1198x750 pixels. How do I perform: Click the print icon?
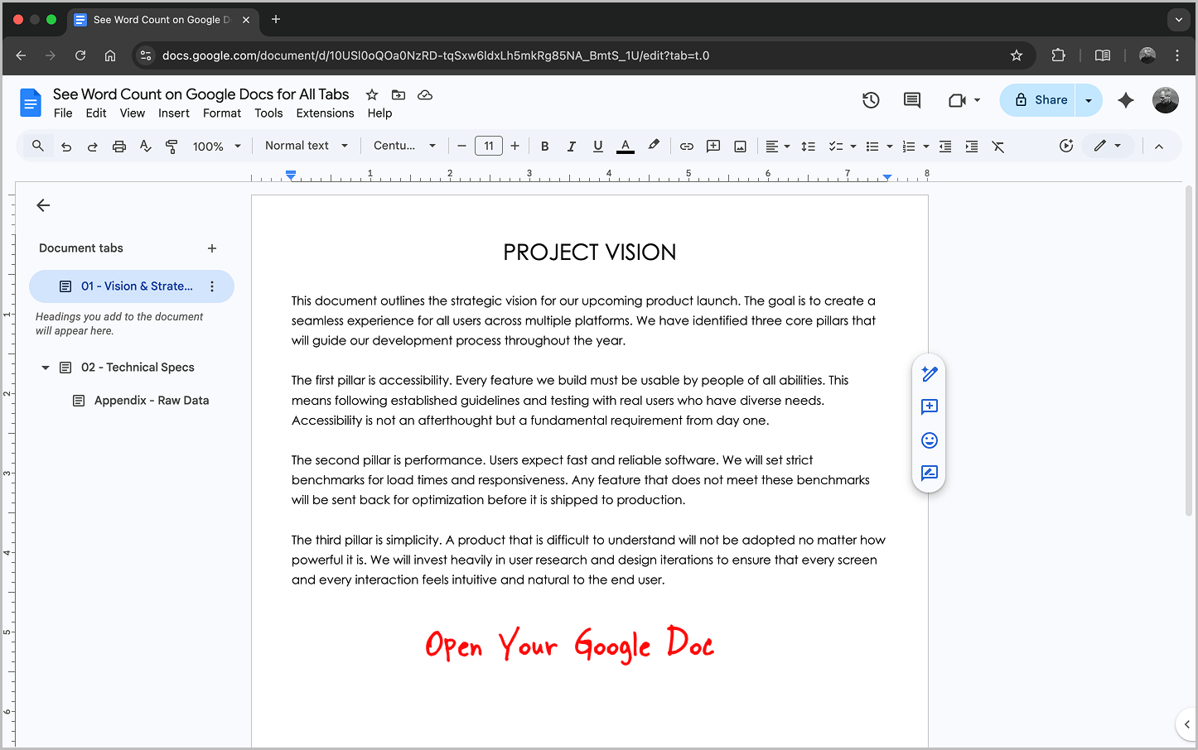(118, 146)
